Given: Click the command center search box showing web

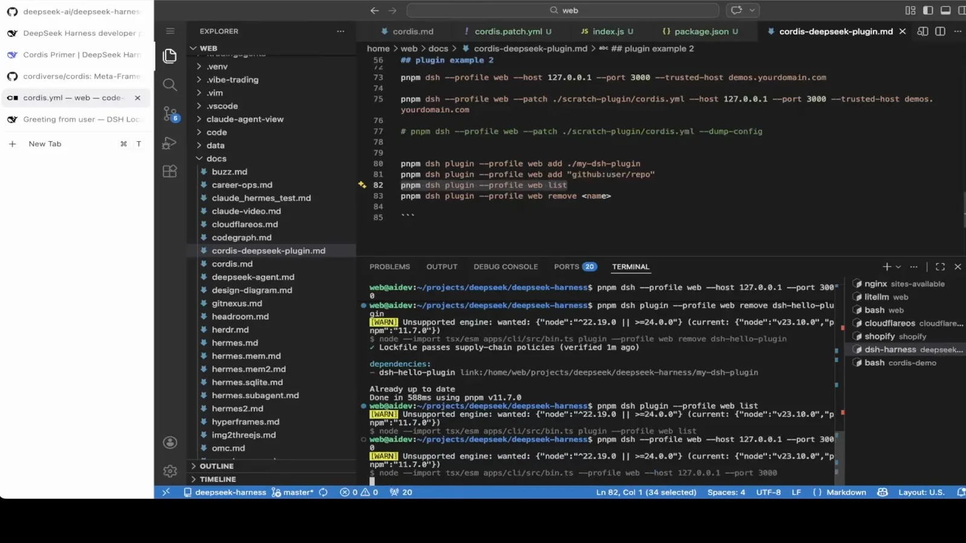Looking at the screenshot, I should (x=563, y=10).
